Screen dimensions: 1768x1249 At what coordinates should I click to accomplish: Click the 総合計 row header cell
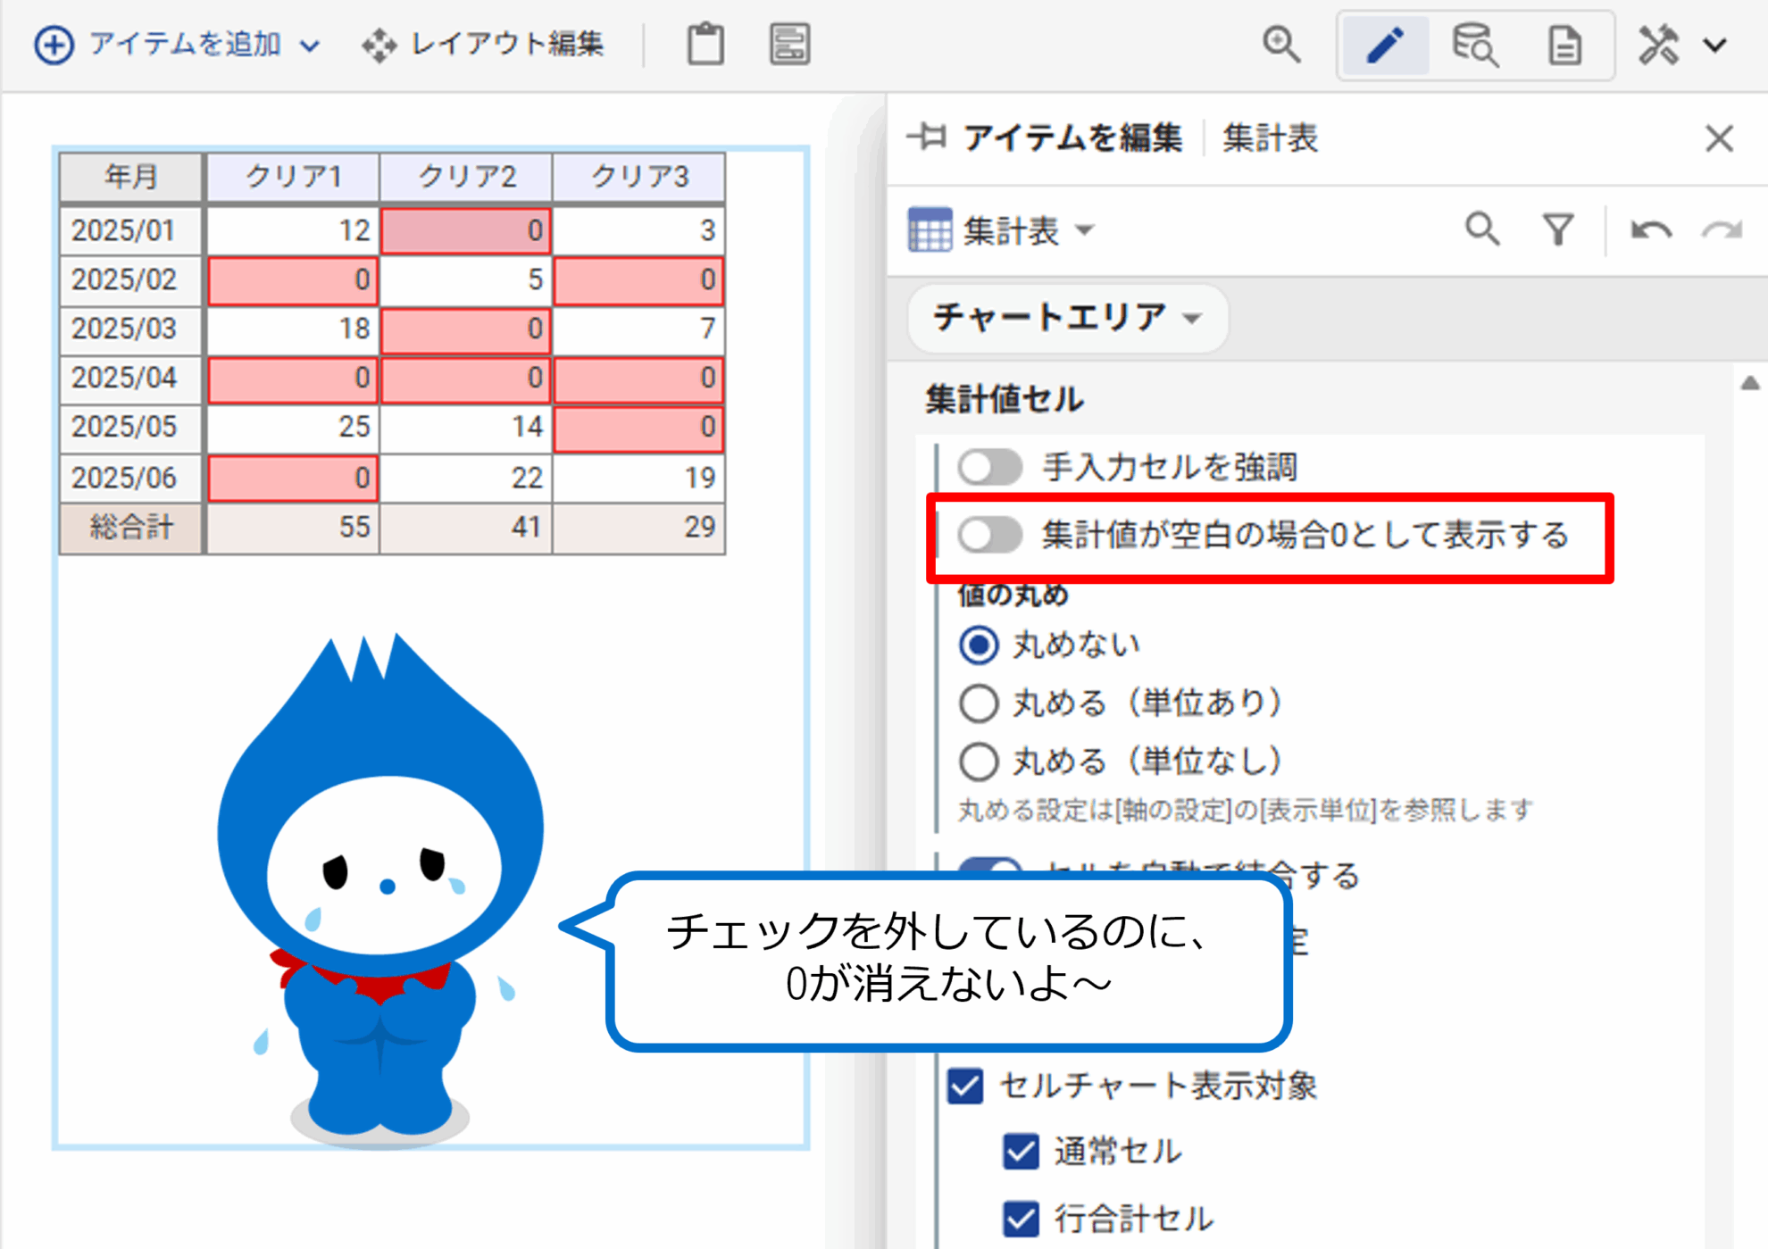131,528
